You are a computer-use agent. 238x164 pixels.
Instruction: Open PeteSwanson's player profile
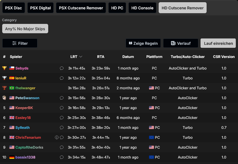coord(27,98)
